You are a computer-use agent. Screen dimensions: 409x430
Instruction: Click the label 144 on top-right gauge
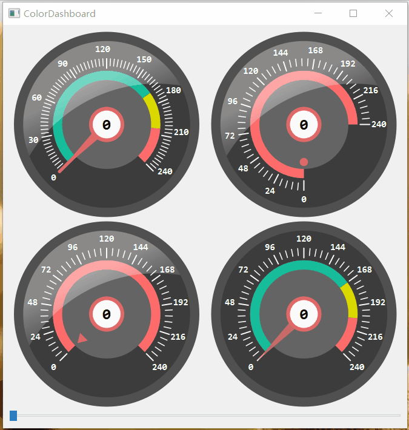pos(281,53)
